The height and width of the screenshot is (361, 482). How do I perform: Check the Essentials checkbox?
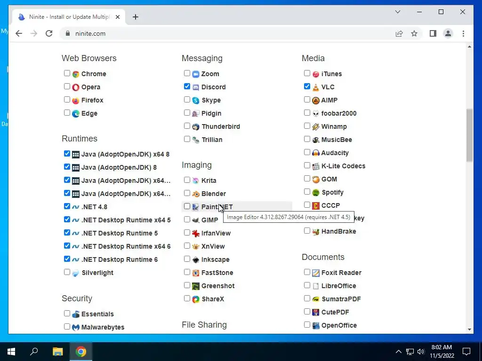[67, 314]
